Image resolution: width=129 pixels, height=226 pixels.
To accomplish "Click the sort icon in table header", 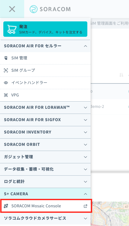I will (121, 75).
